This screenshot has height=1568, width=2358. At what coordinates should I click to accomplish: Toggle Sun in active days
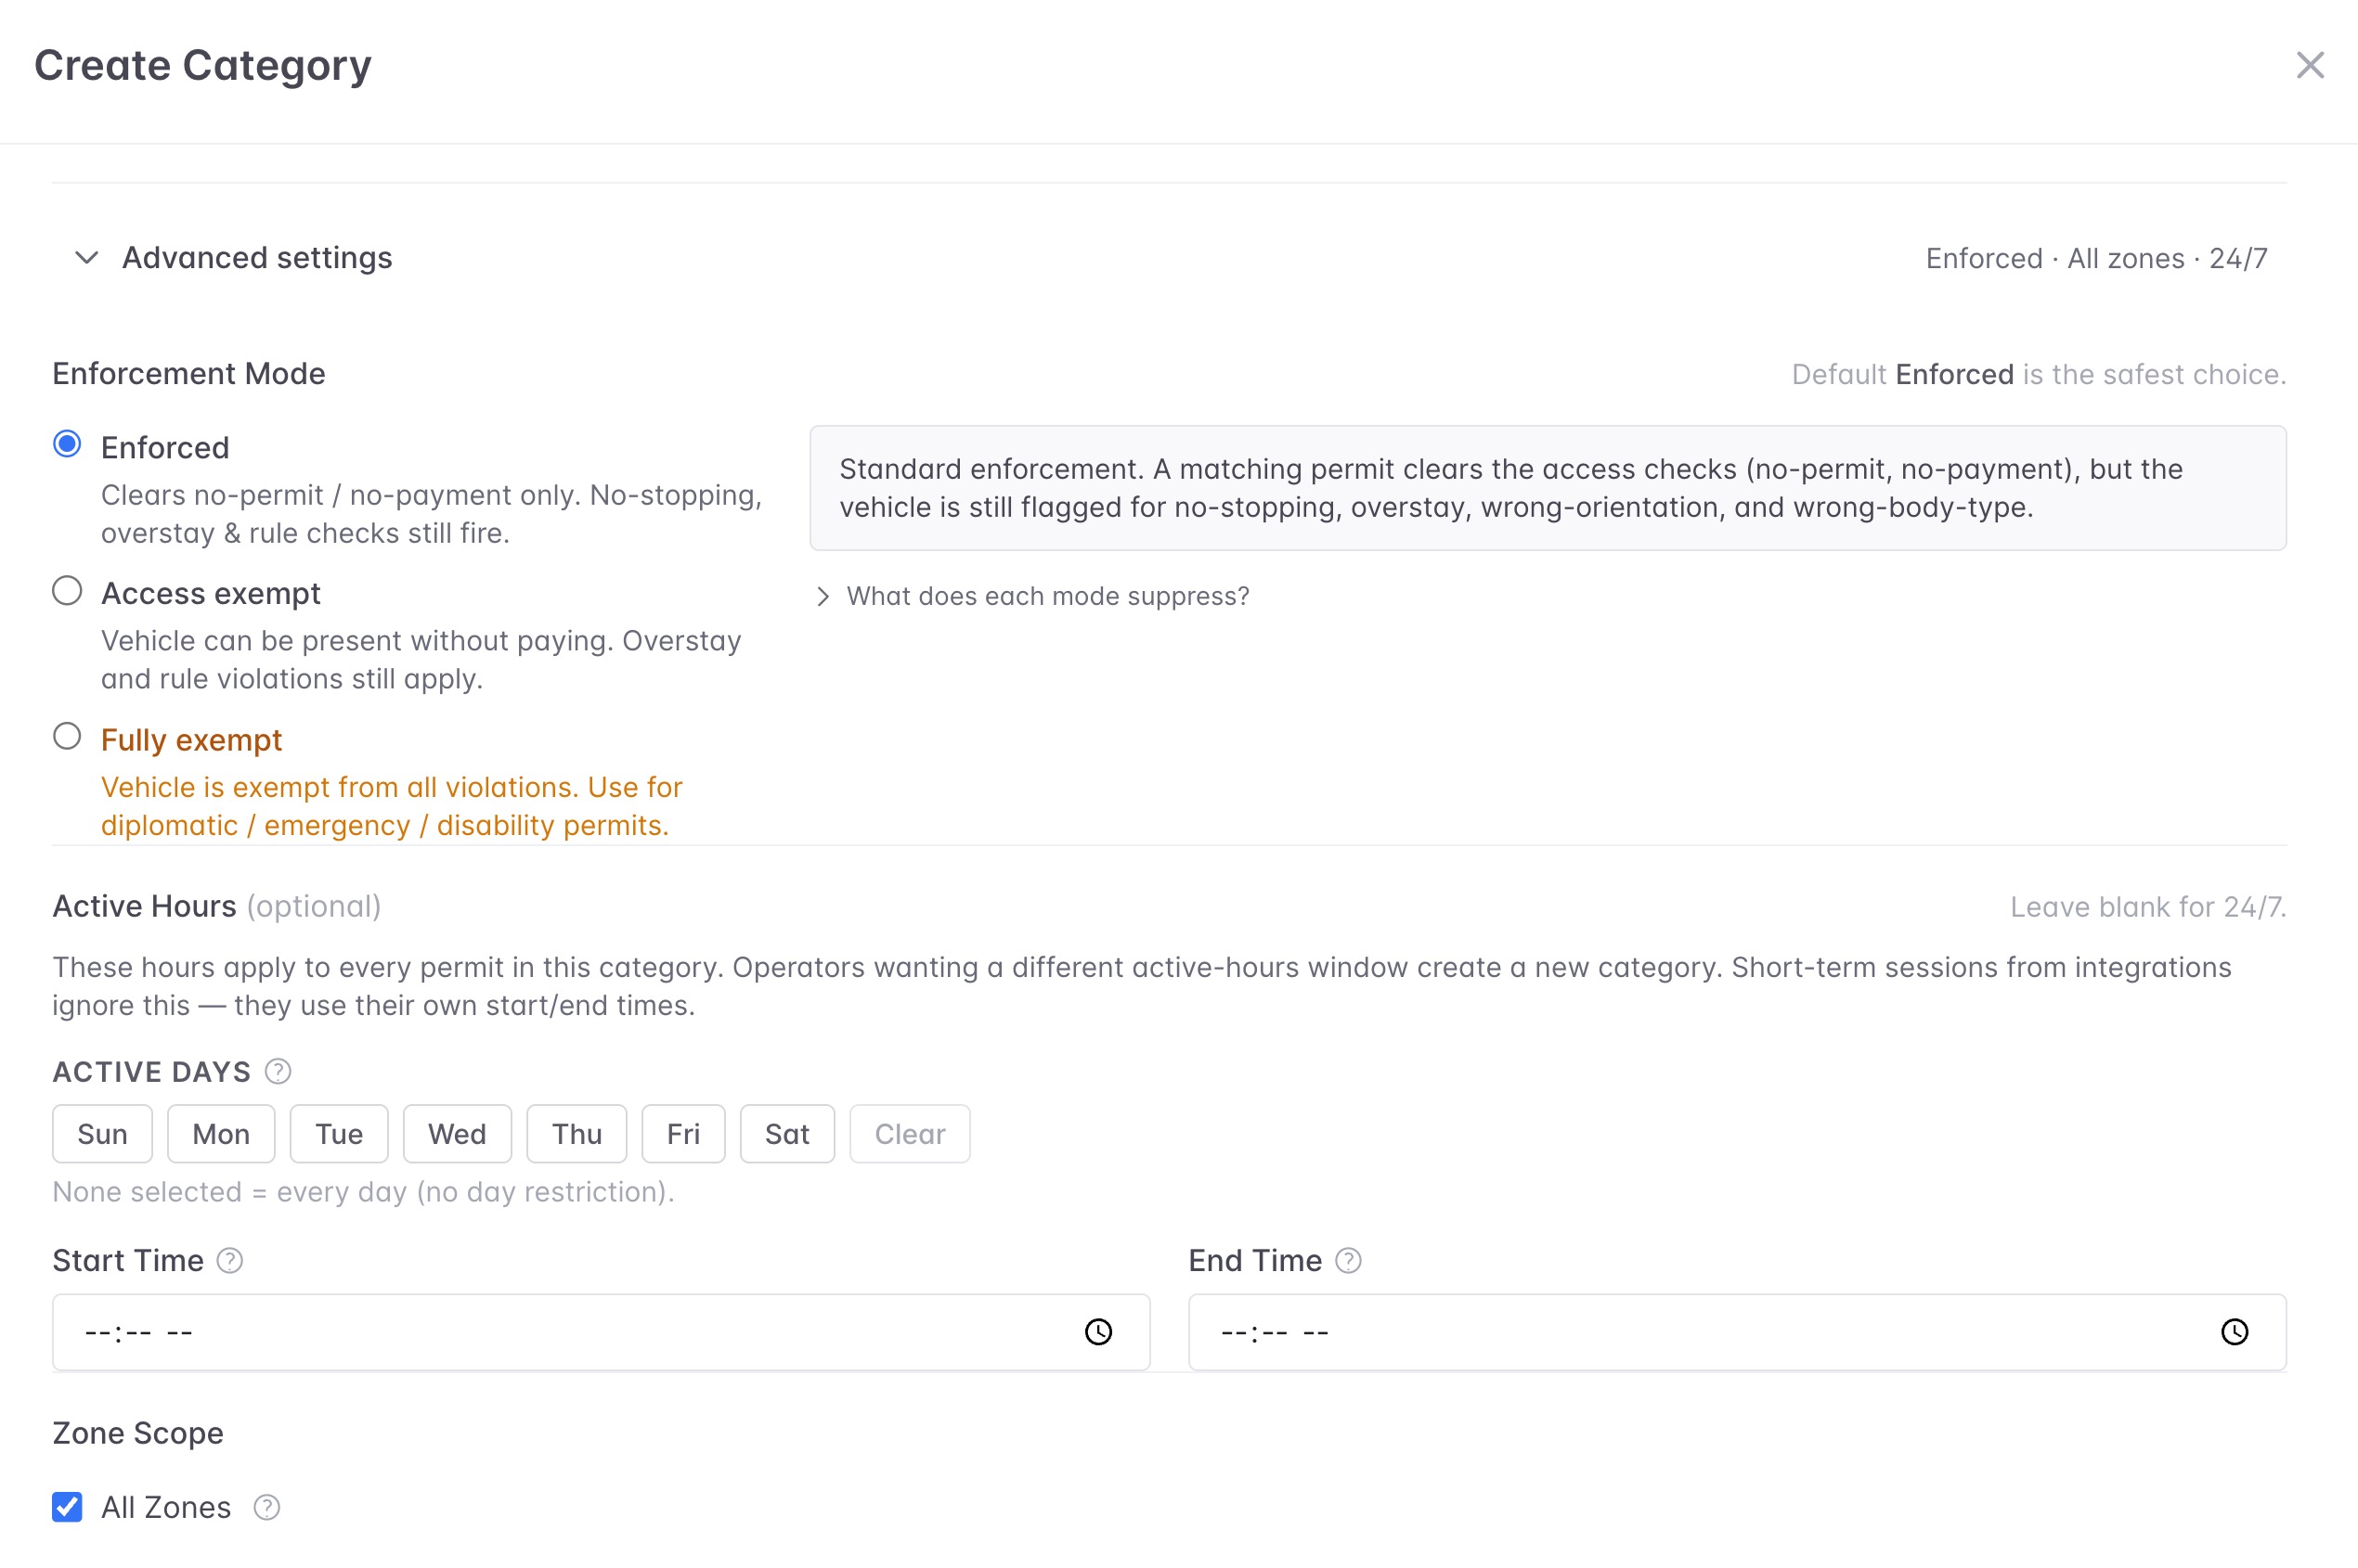(x=102, y=1134)
